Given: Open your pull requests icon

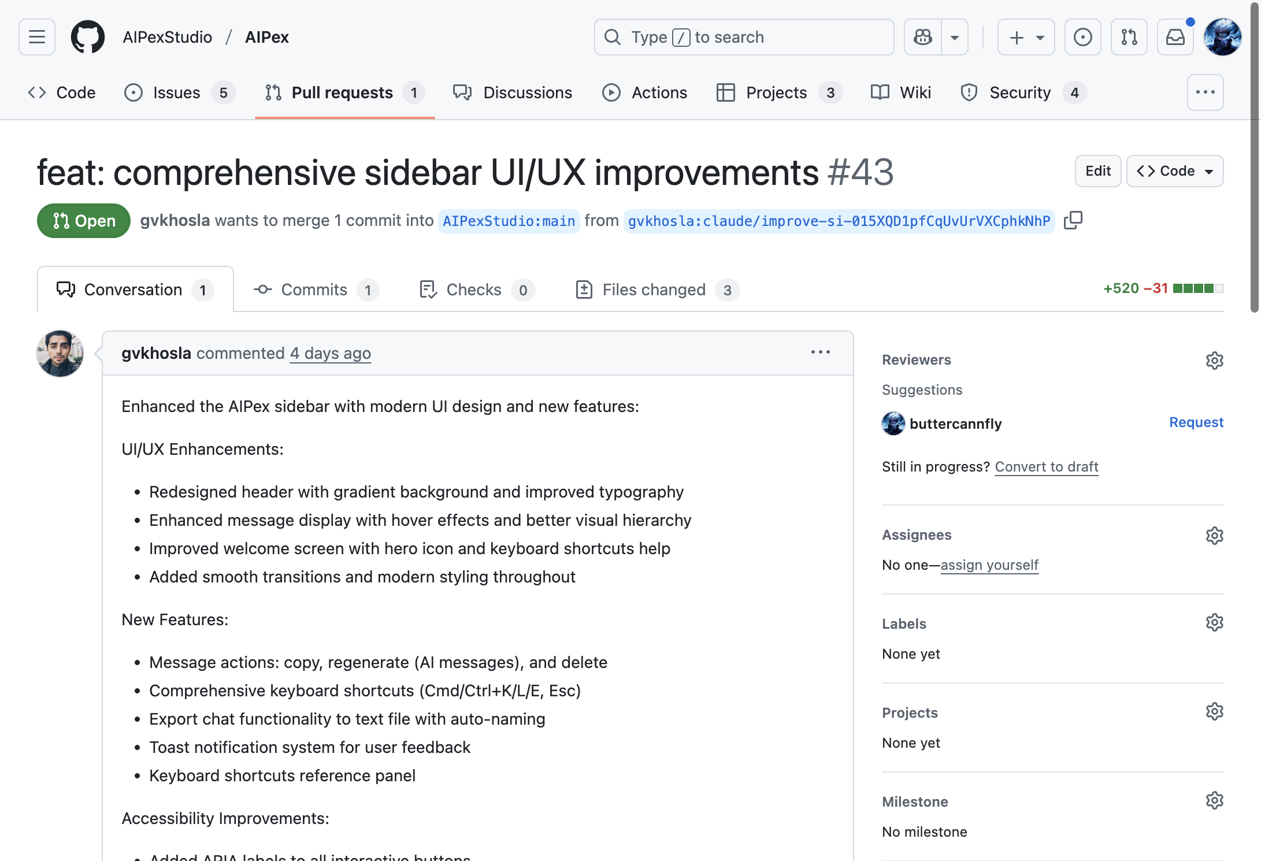Looking at the screenshot, I should [x=1129, y=37].
